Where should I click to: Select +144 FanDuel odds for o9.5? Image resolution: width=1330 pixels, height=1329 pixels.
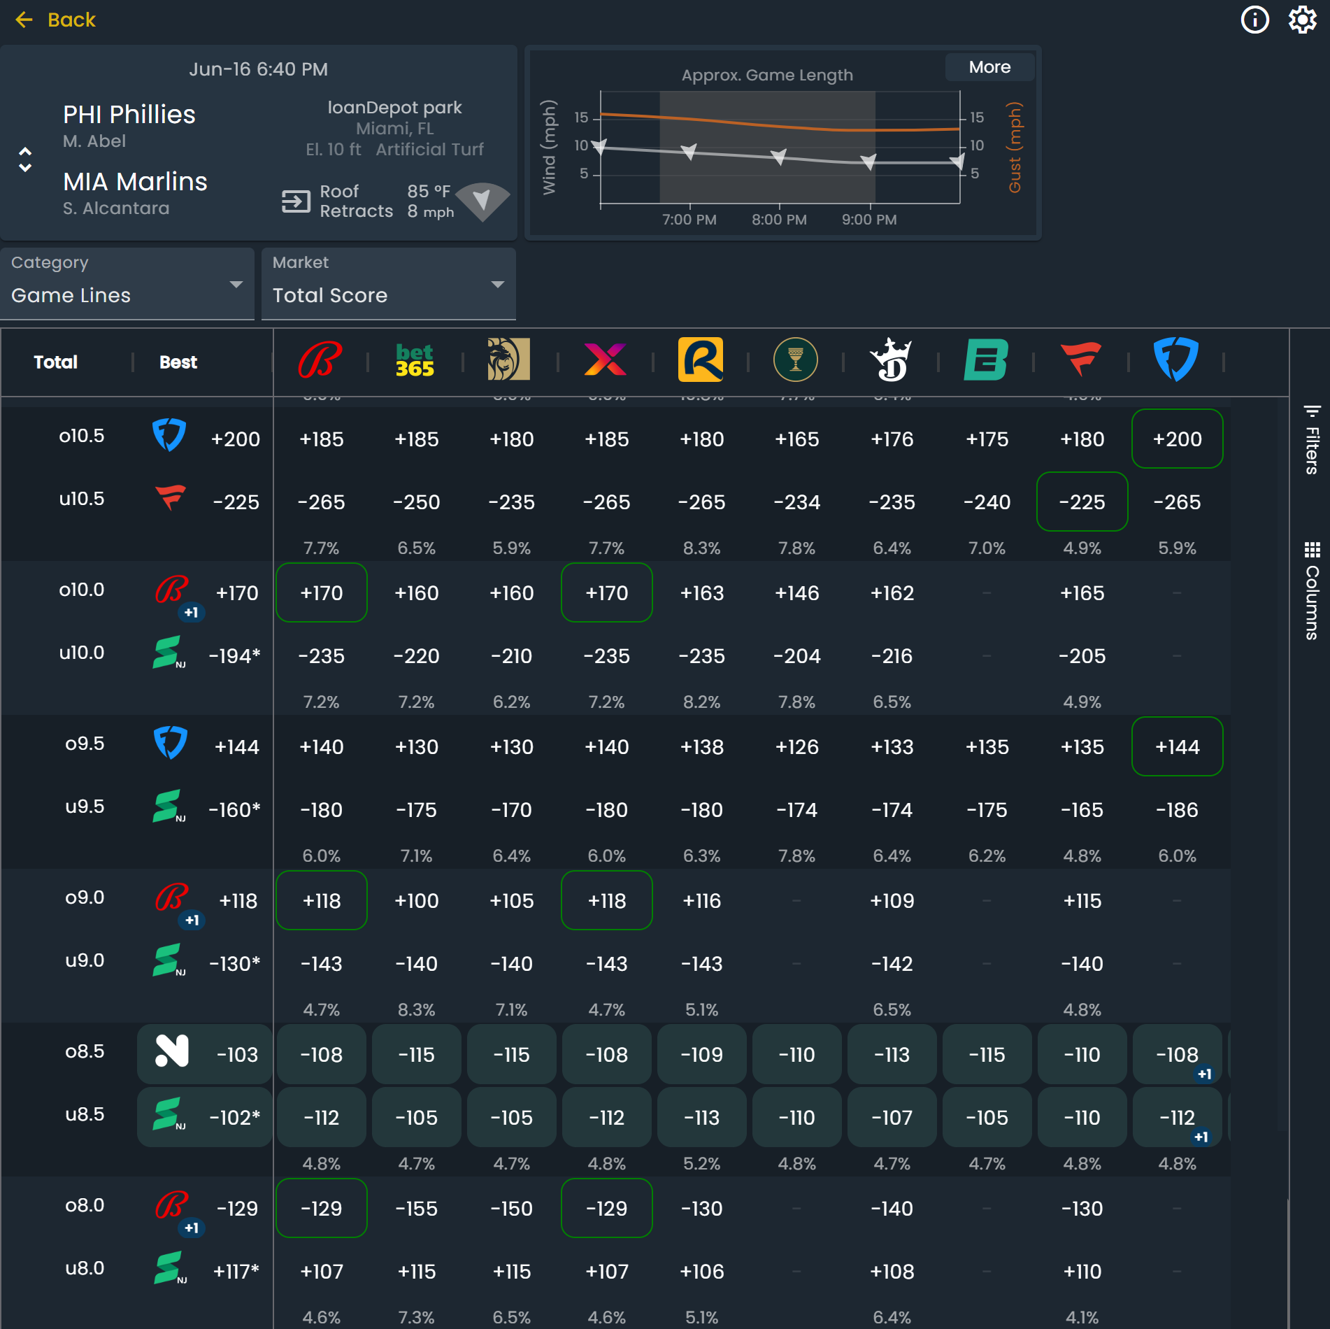pyautogui.click(x=1177, y=747)
